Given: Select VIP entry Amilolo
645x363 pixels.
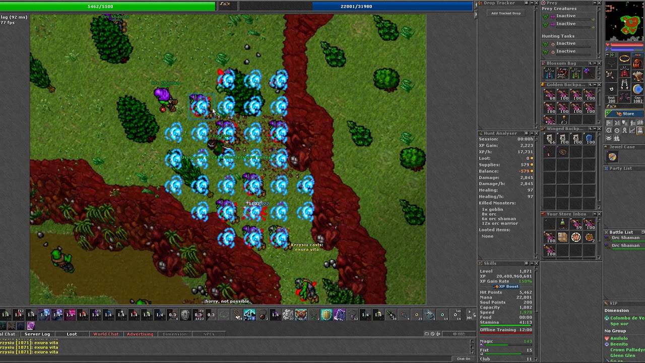Looking at the screenshot, I should pyautogui.click(x=619, y=338).
